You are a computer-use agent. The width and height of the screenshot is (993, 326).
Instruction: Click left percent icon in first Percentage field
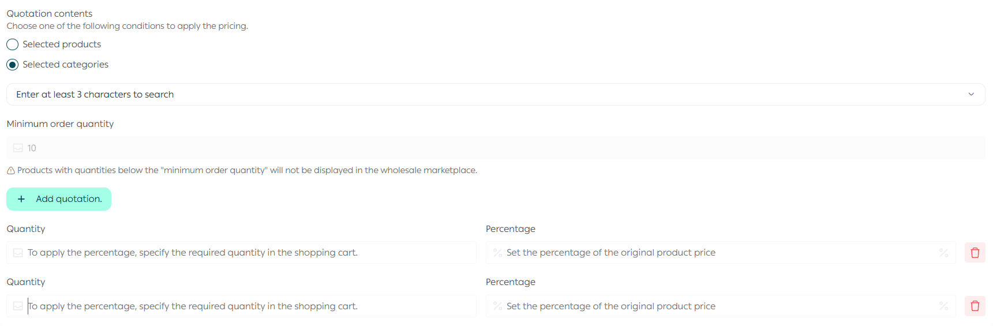pyautogui.click(x=497, y=253)
